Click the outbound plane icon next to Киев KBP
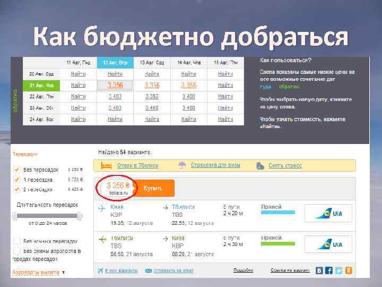Viewport: 382px width, 287px height. (x=102, y=209)
